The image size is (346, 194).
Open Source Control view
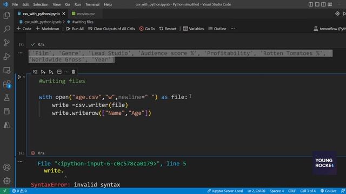point(7,43)
